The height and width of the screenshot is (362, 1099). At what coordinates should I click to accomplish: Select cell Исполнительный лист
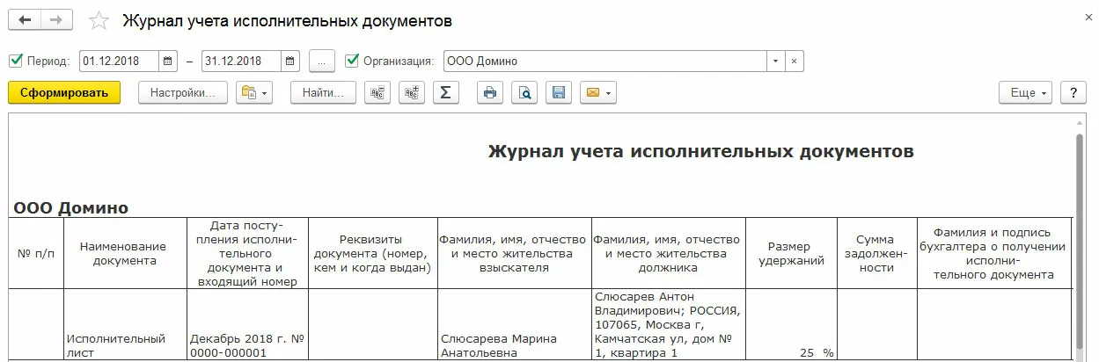point(124,325)
